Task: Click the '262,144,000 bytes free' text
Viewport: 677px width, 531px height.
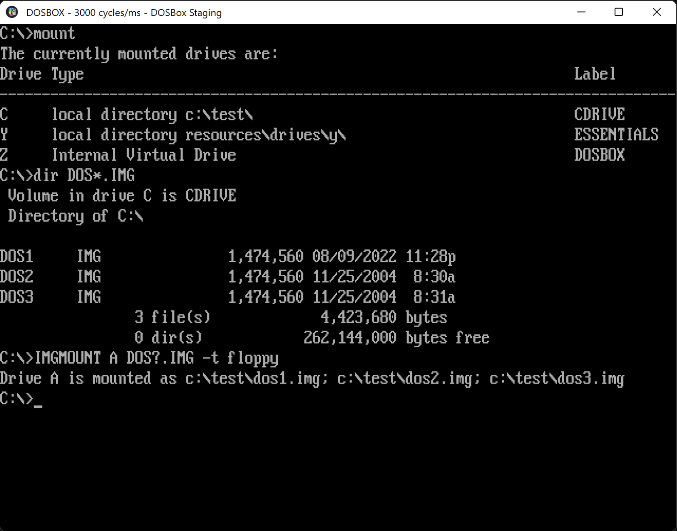Action: tap(396, 338)
